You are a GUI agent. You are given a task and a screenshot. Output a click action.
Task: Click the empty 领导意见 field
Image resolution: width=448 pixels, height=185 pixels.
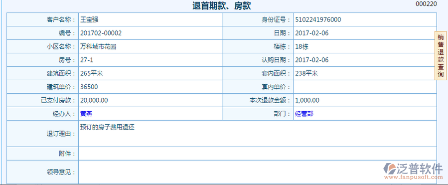pyautogui.click(x=258, y=172)
